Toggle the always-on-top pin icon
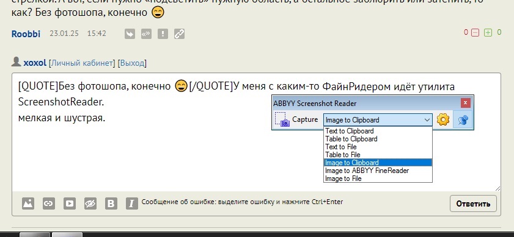The image size is (514, 237). [x=463, y=120]
